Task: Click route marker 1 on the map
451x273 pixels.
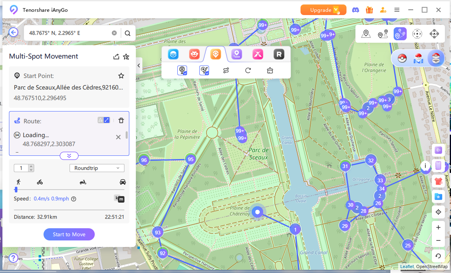Action: [x=295, y=229]
